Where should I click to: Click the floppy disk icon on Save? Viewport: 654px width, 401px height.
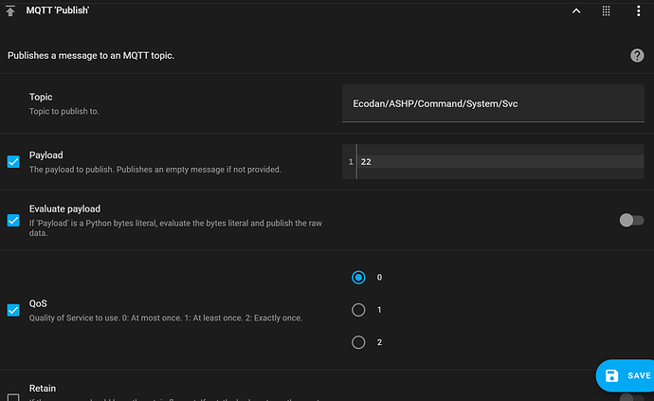pos(612,375)
